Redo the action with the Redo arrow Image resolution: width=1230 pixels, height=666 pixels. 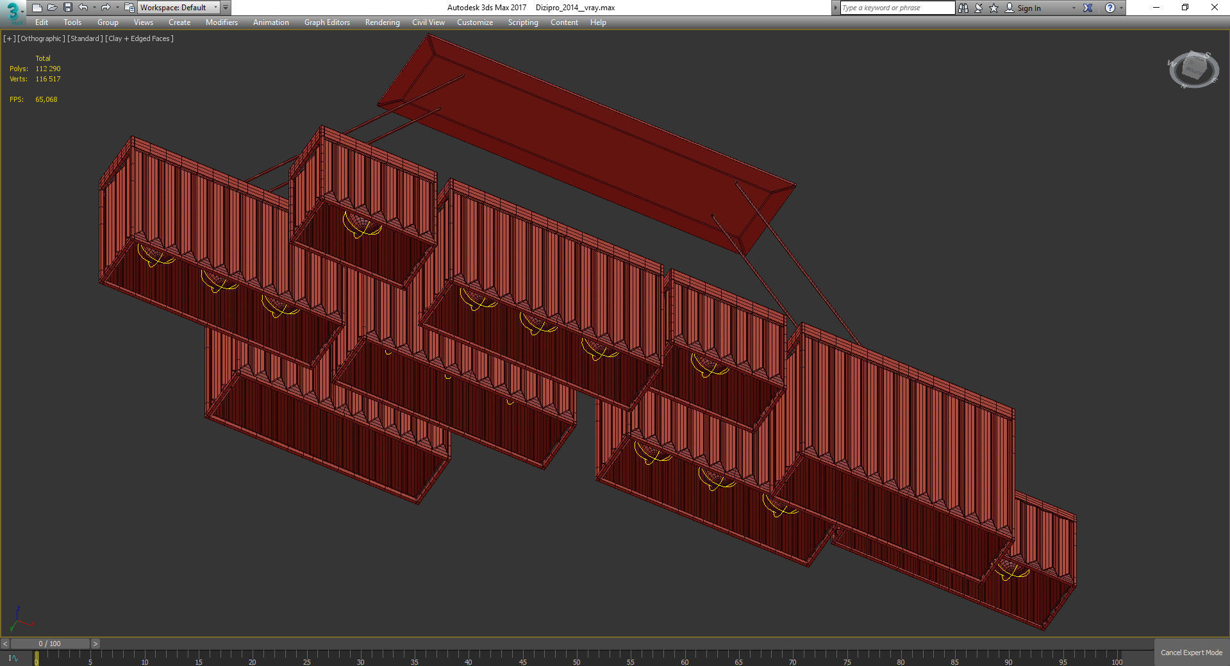[x=106, y=8]
